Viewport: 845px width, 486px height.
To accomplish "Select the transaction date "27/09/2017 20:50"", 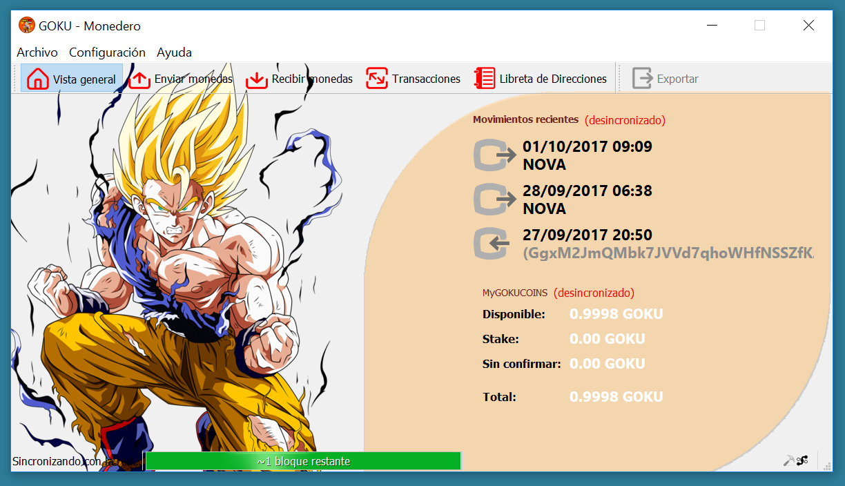I will point(587,235).
